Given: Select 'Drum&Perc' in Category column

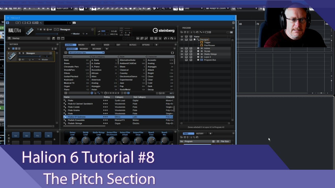Looking at the screenshot, I should point(76,70).
